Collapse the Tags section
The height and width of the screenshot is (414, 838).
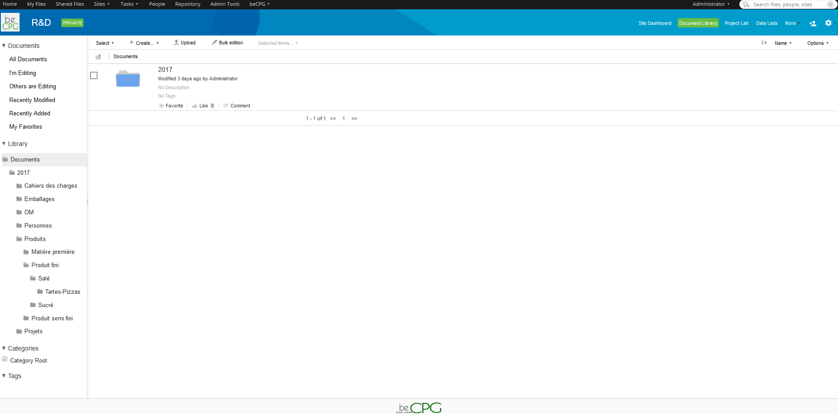pos(4,376)
